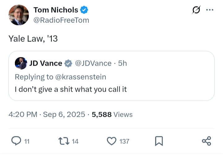Image resolution: width=223 pixels, height=155 pixels.
Task: Open the @JDVance handle in quote
Action: [x=93, y=63]
